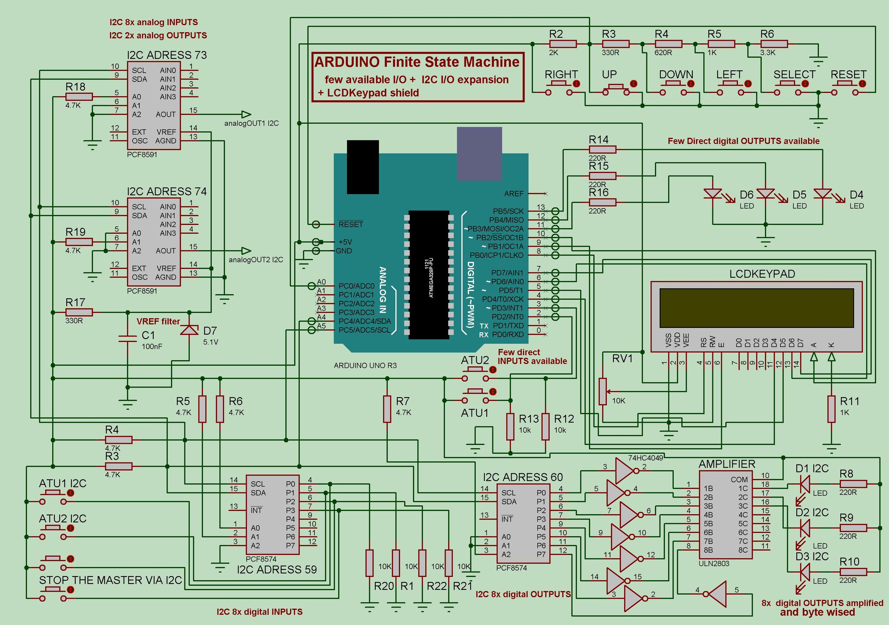The height and width of the screenshot is (625, 889).
Task: Click the analogOUT2 I2C output arrow
Action: (246, 250)
